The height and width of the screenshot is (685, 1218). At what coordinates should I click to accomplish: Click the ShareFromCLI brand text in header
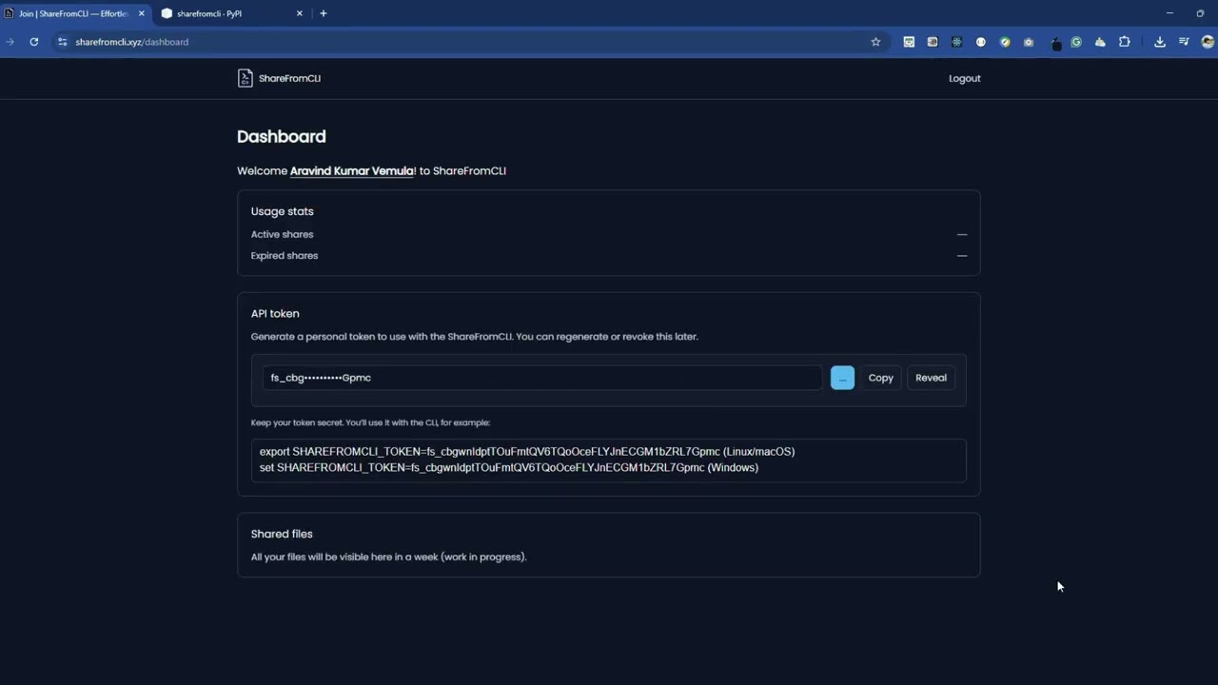click(x=289, y=78)
